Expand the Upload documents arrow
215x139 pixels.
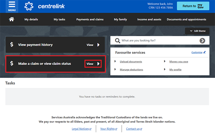tap(115, 61)
